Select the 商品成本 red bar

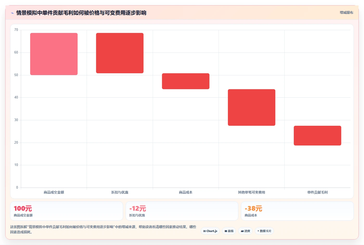pyautogui.click(x=186, y=81)
